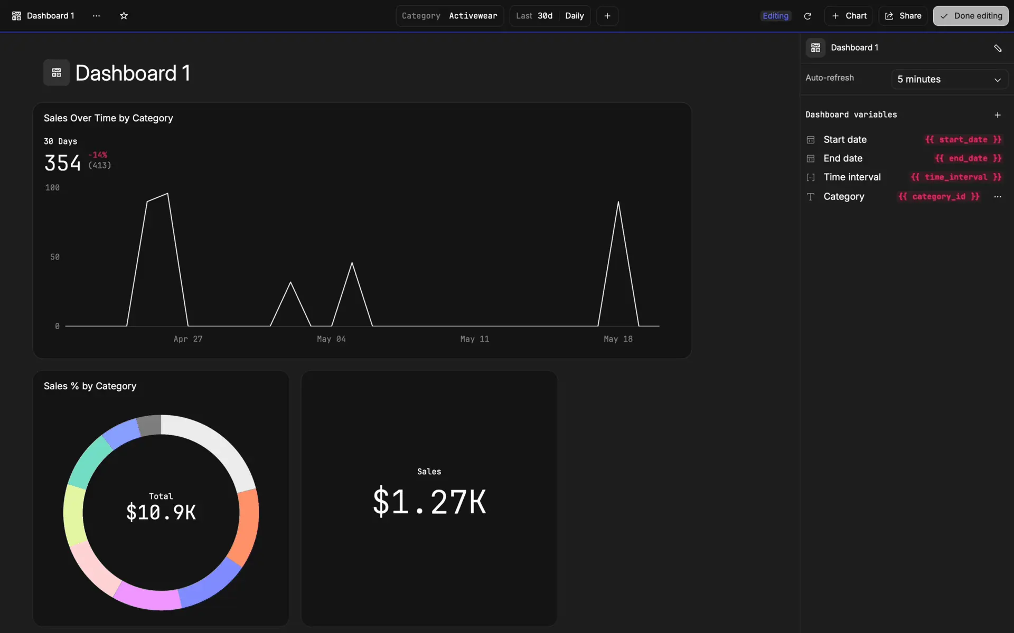Click the refresh icon in top bar
The width and height of the screenshot is (1014, 633).
[807, 16]
